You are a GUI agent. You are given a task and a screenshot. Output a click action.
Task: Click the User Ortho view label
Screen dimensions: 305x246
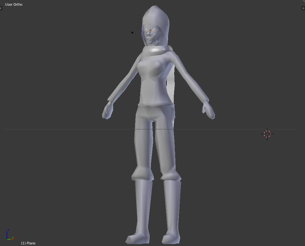coord(14,4)
